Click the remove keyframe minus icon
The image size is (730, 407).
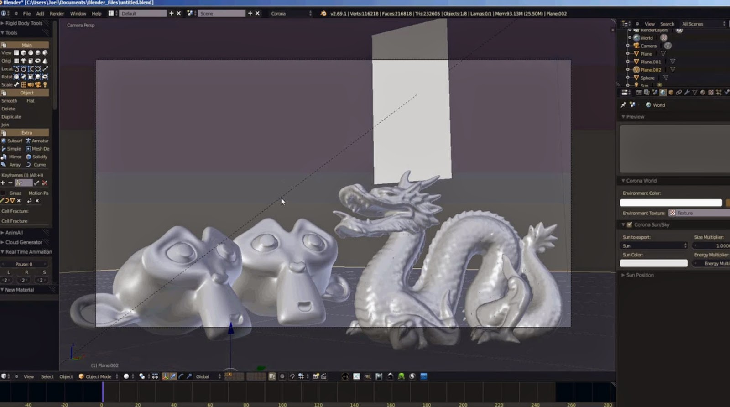[10, 183]
